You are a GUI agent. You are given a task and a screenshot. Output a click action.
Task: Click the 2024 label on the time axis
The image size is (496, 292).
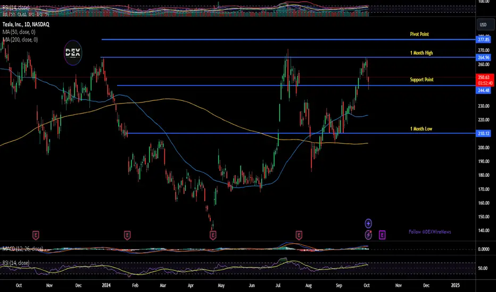pos(106,286)
